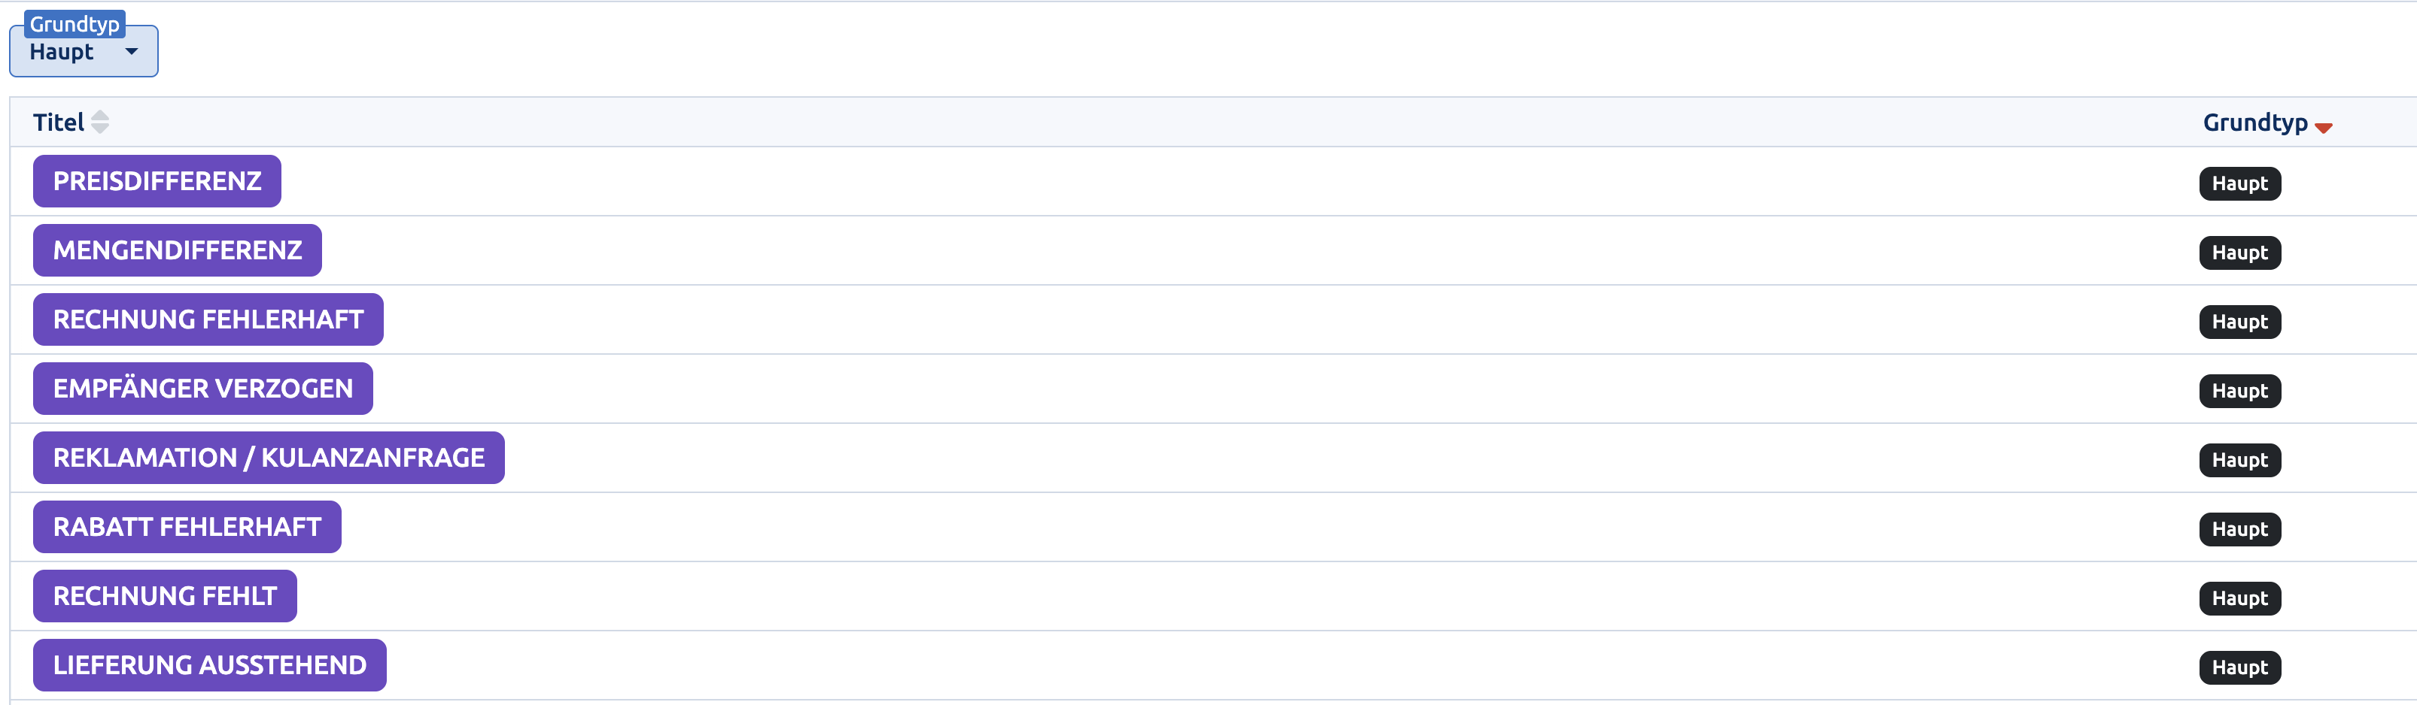Click Haupt badge in RECHNUNG FEHLERHAFT row

click(2239, 322)
